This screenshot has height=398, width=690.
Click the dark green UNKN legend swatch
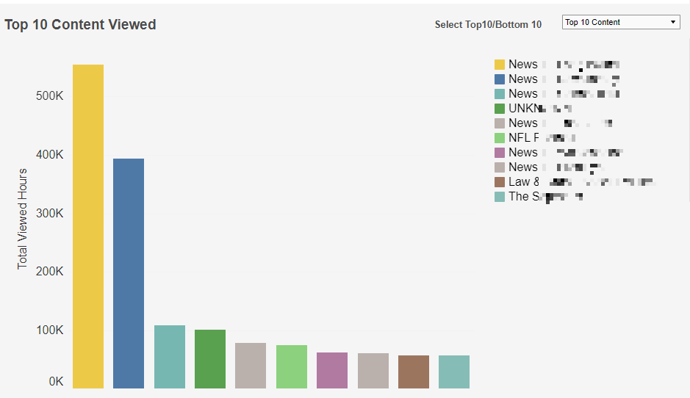500,109
